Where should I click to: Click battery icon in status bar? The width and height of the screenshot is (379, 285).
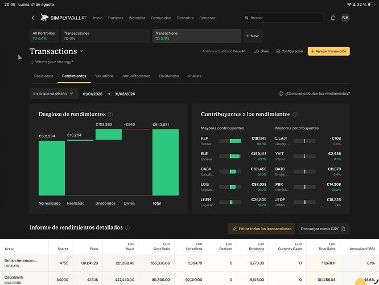point(372,5)
